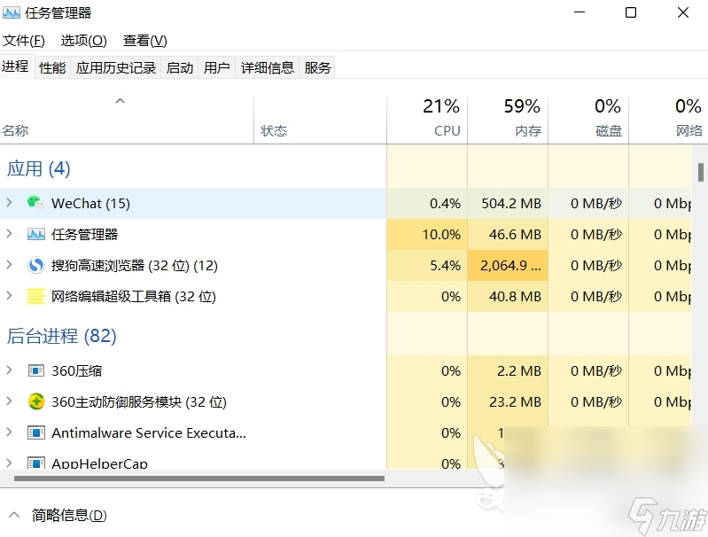Expand the 360主动防御服务模块 row

9,401
